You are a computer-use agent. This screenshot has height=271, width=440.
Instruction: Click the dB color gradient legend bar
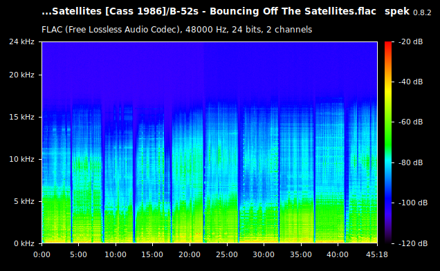tap(388, 142)
